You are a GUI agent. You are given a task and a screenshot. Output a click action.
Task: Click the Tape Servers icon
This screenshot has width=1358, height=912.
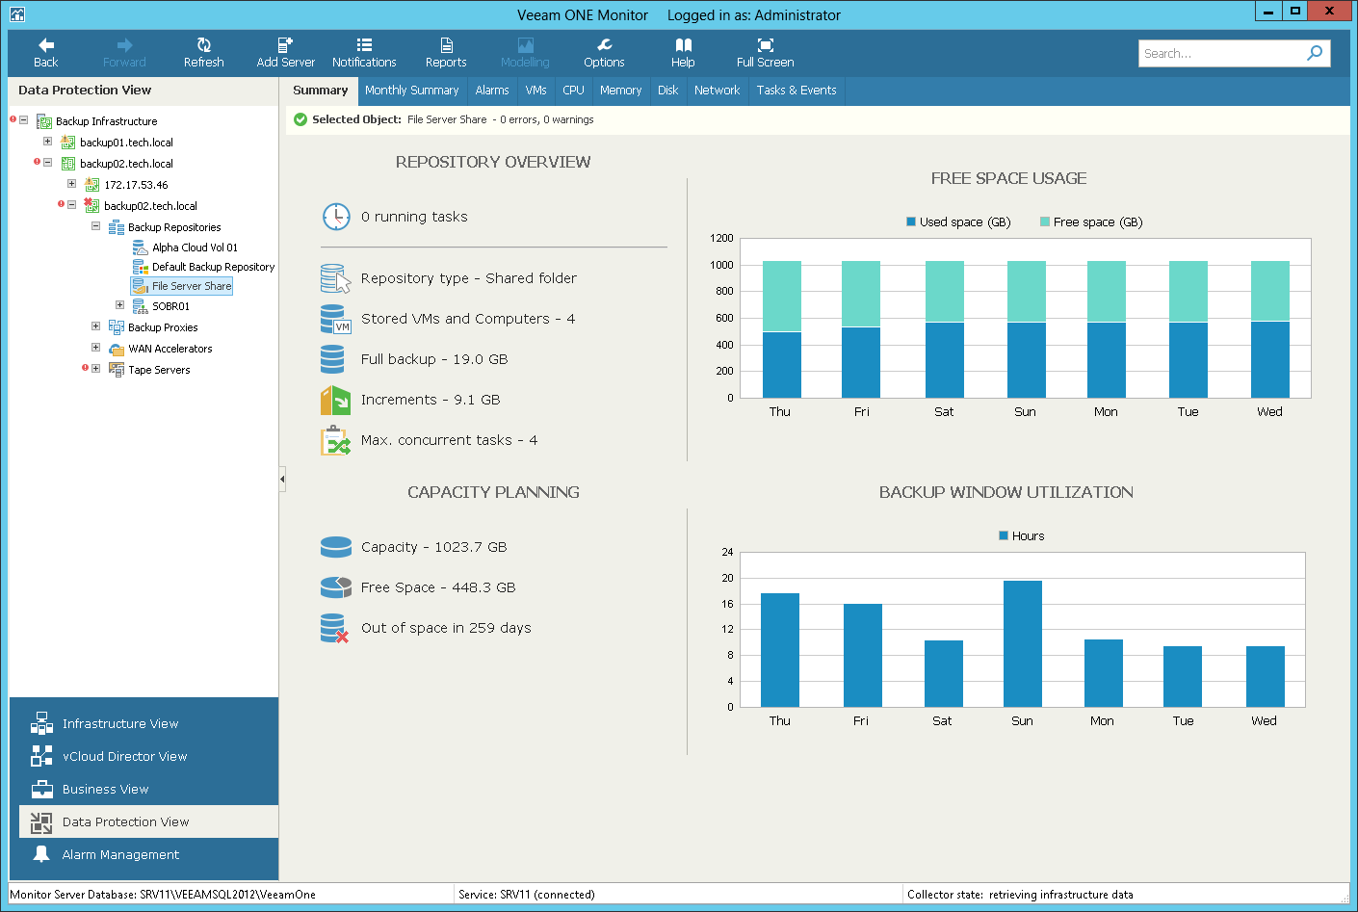[117, 370]
